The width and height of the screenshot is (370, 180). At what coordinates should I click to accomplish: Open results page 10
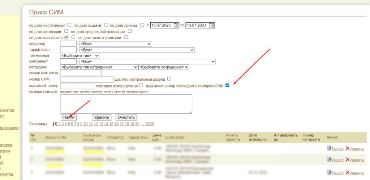pos(85,124)
